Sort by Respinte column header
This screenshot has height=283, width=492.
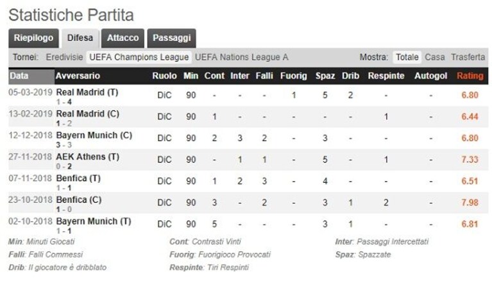click(x=386, y=76)
